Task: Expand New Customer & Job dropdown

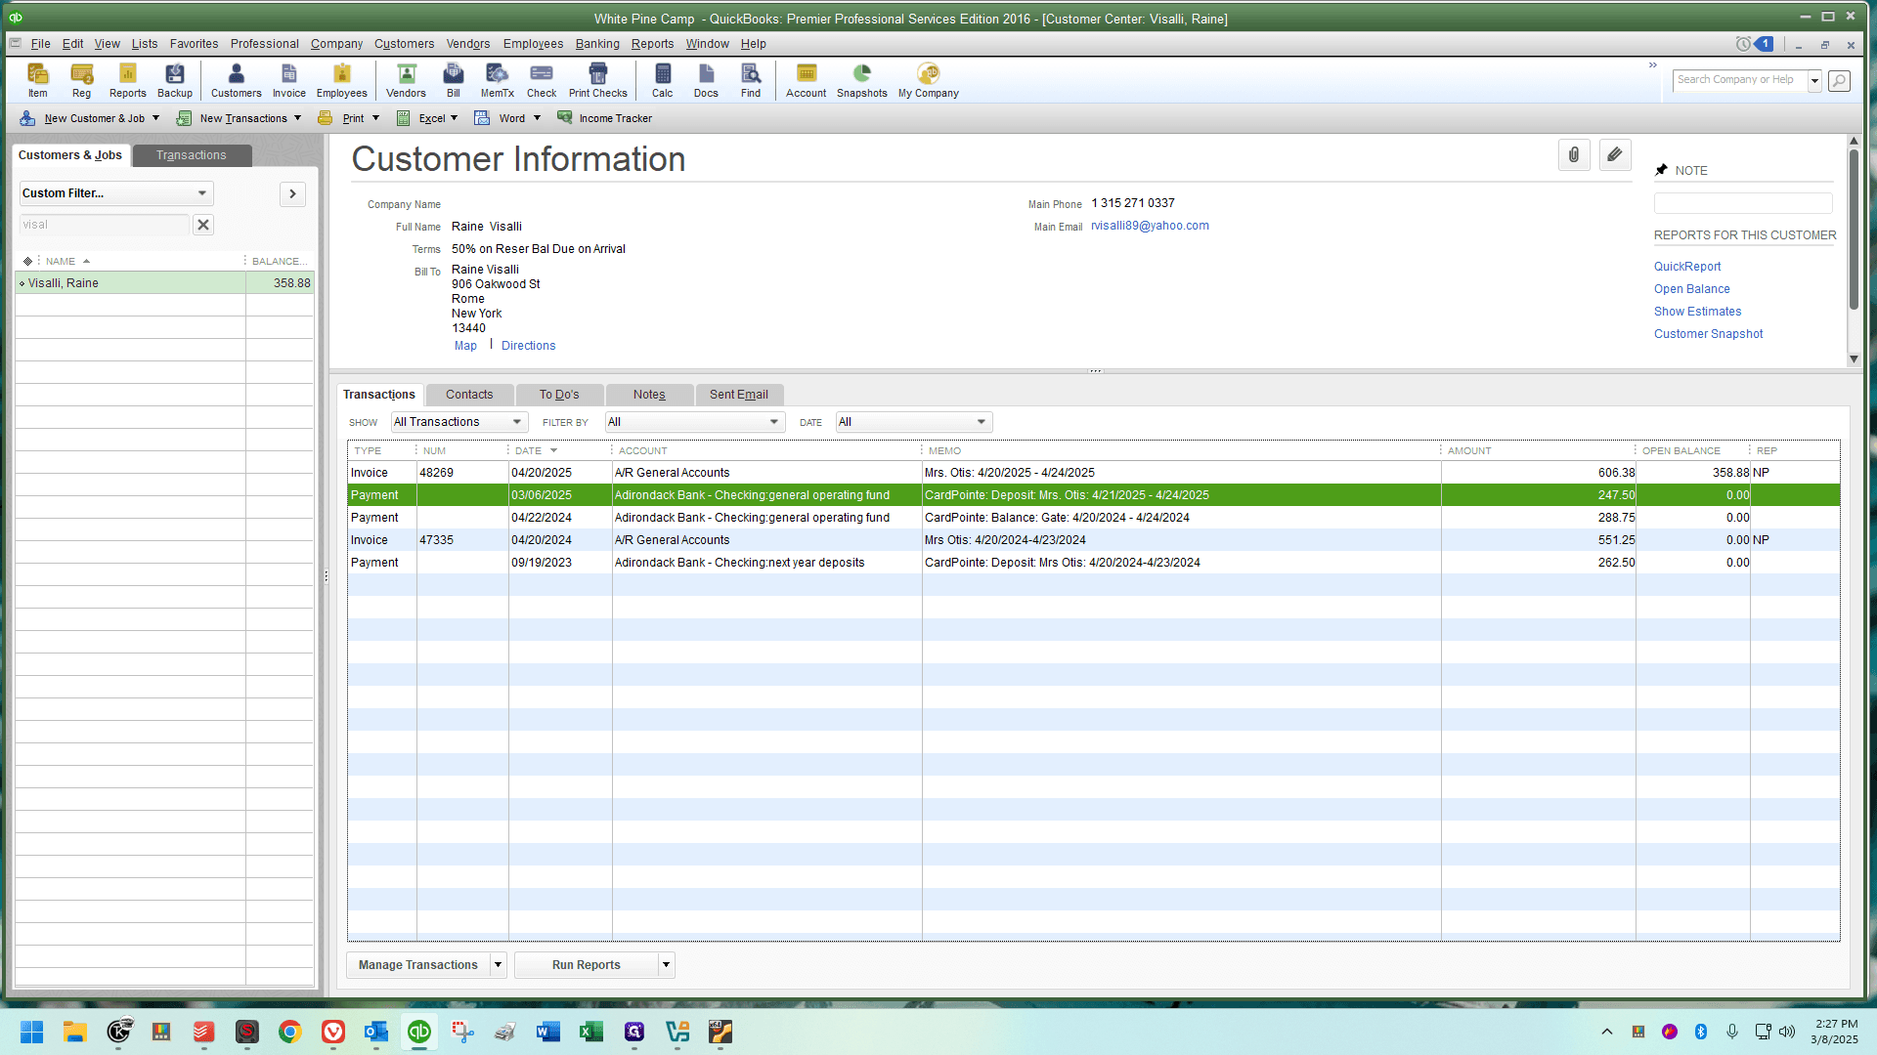Action: 155,118
